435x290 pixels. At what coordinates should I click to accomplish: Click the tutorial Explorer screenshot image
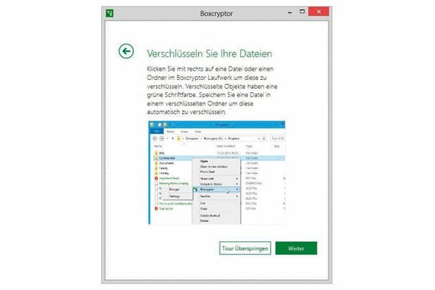(x=217, y=172)
